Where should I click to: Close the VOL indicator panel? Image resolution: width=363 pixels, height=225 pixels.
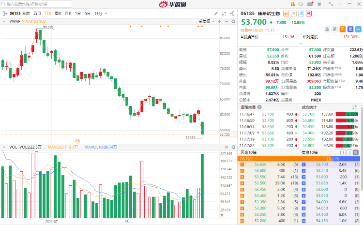pyautogui.click(x=227, y=147)
